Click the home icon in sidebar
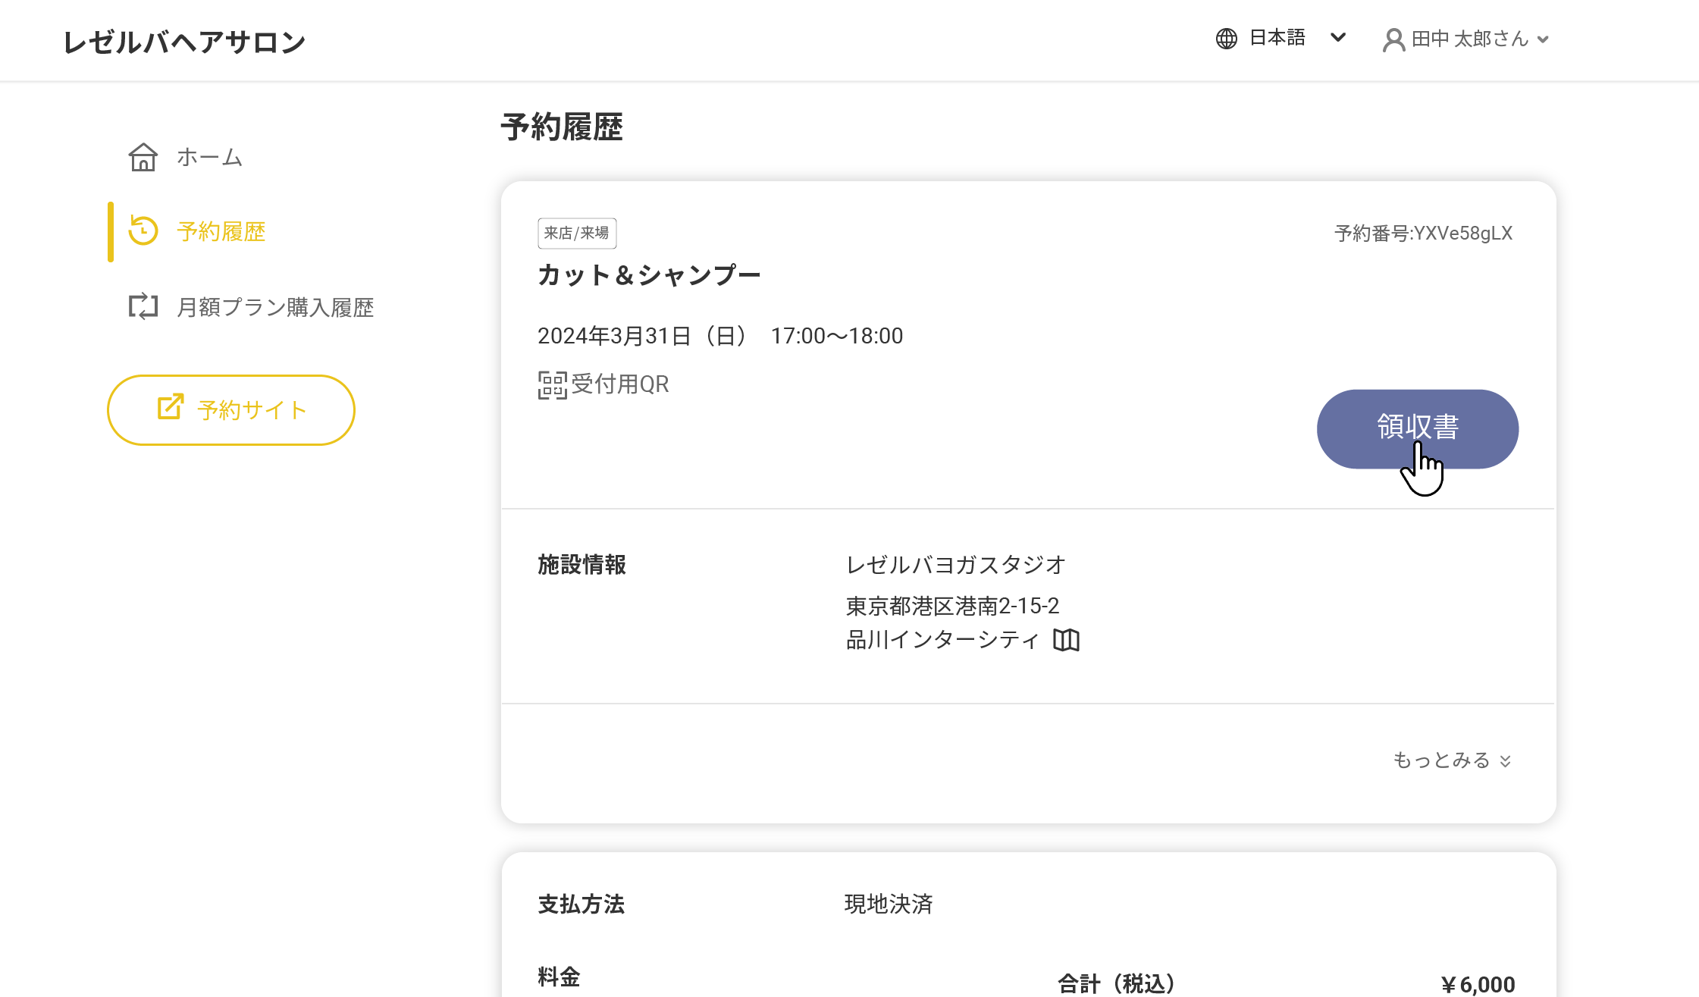Viewport: 1699px width, 997px height. [x=143, y=157]
